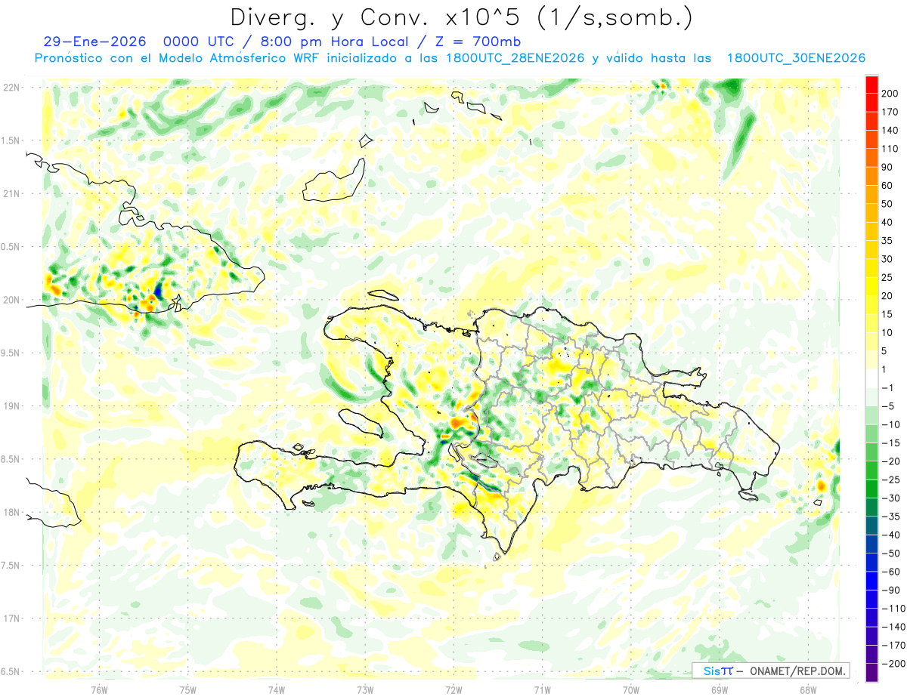The height and width of the screenshot is (700, 907).
Task: Click the colorbar value '140'
Action: [x=890, y=130]
